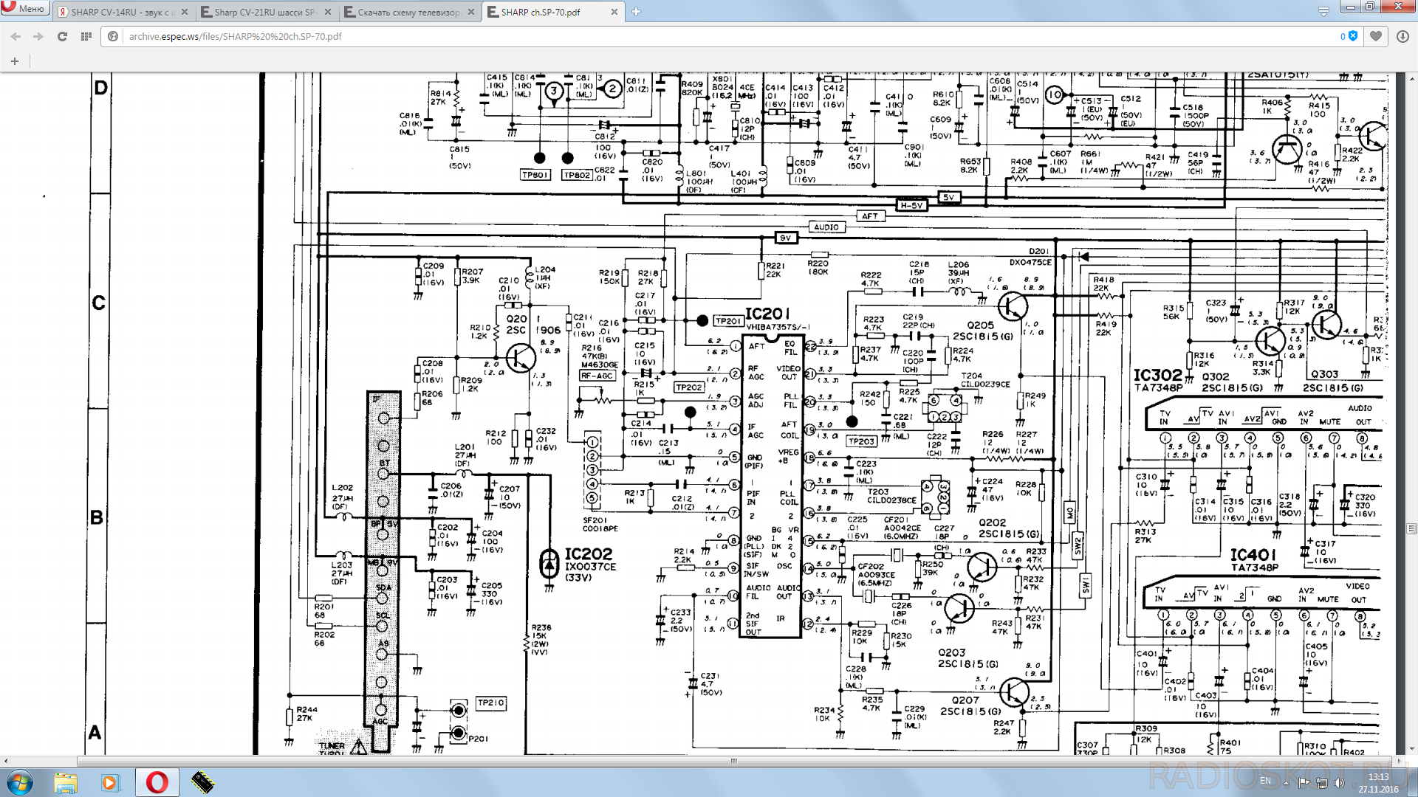Click the network tray icon
The width and height of the screenshot is (1418, 797).
(x=1321, y=782)
